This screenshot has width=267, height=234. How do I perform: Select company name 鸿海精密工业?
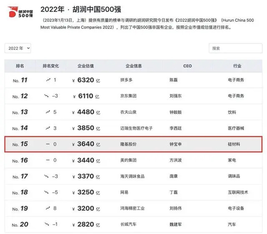(132, 208)
